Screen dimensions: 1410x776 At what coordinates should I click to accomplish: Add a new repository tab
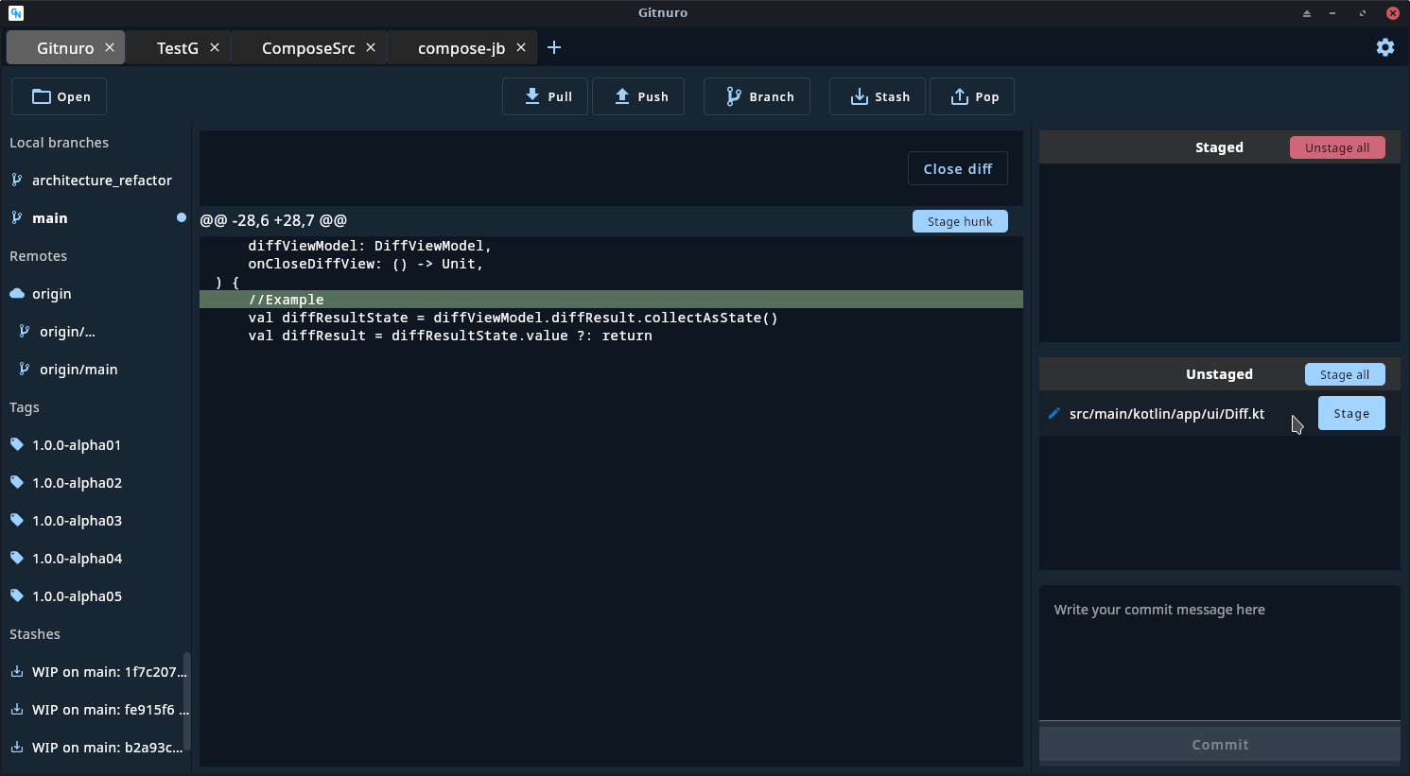(554, 47)
